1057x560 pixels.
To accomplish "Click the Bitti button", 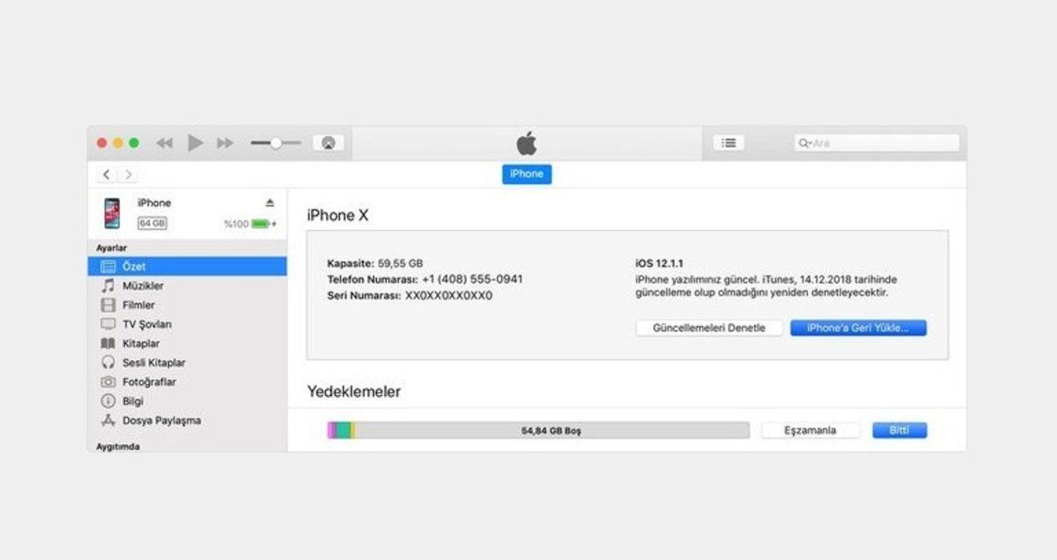I will click(898, 429).
